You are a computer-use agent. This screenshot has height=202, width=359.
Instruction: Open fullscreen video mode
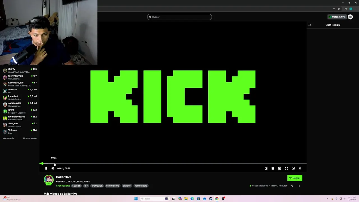286,168
